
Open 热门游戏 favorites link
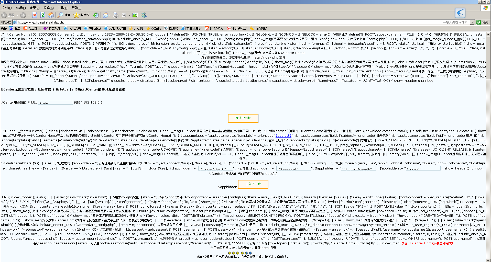click(93, 28)
